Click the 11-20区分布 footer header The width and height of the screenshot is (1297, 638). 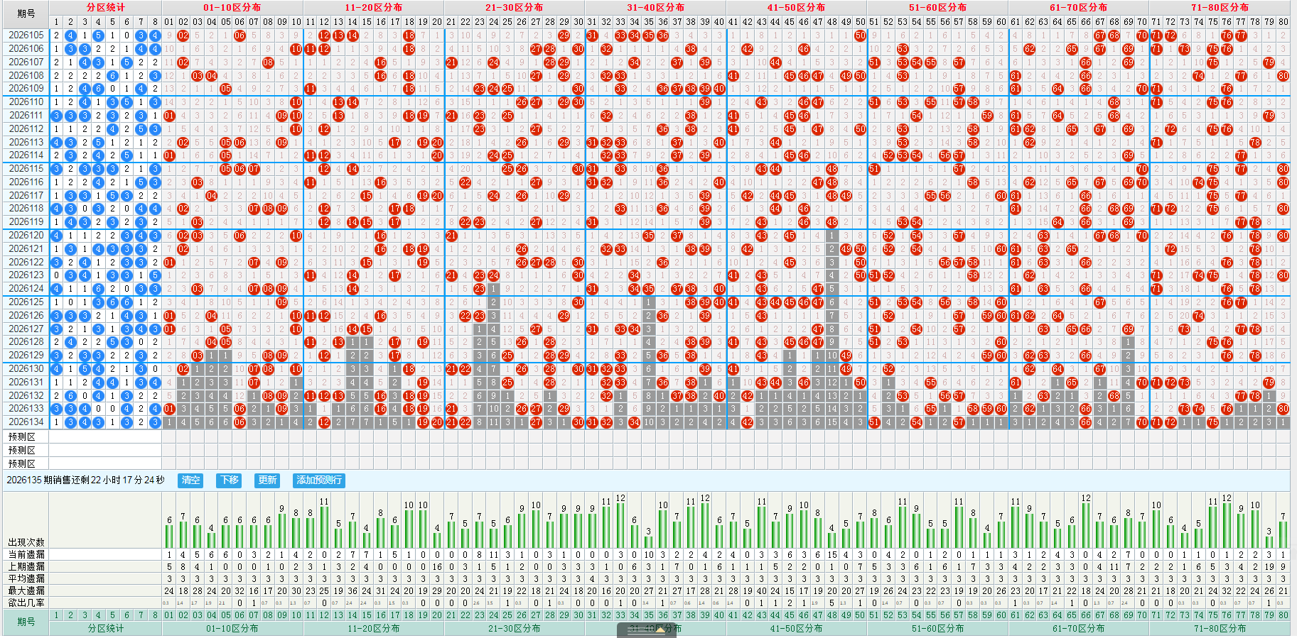pyautogui.click(x=374, y=629)
